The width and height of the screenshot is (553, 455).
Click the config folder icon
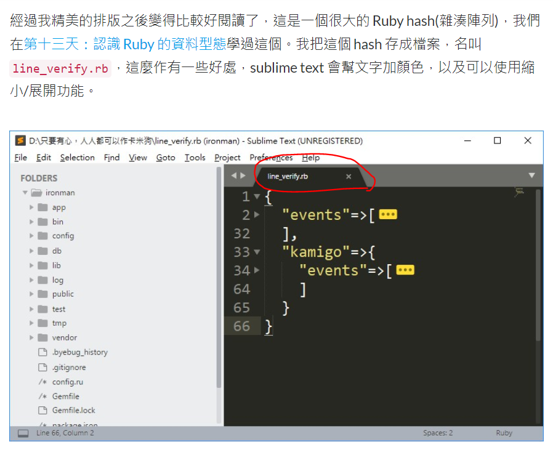(42, 236)
